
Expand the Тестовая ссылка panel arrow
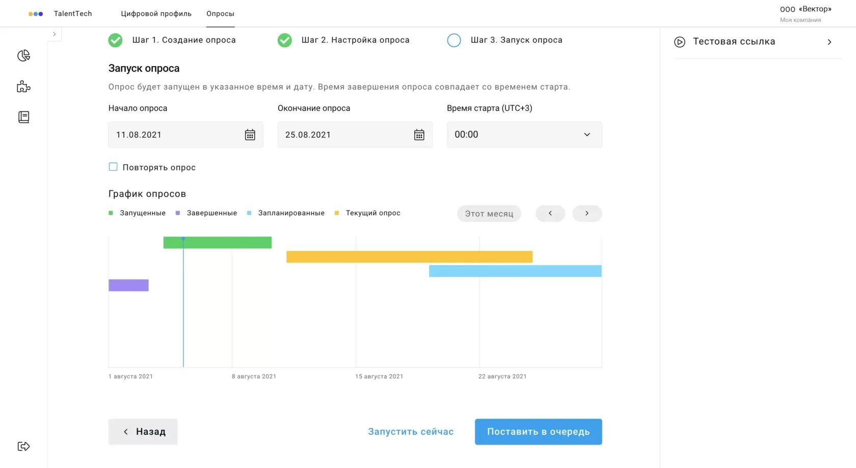click(830, 42)
